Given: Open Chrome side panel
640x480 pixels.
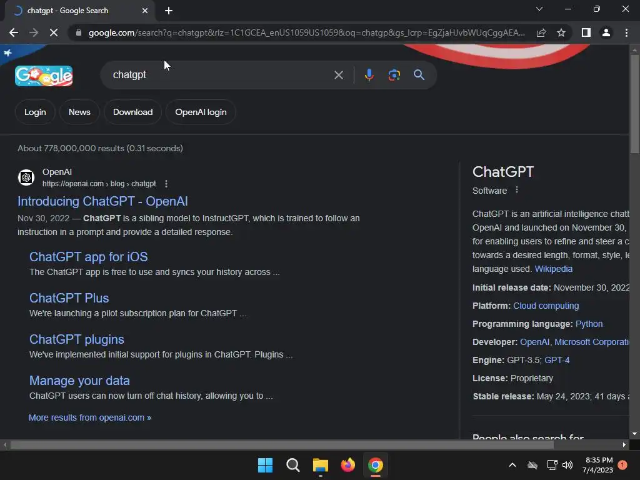Looking at the screenshot, I should [586, 32].
